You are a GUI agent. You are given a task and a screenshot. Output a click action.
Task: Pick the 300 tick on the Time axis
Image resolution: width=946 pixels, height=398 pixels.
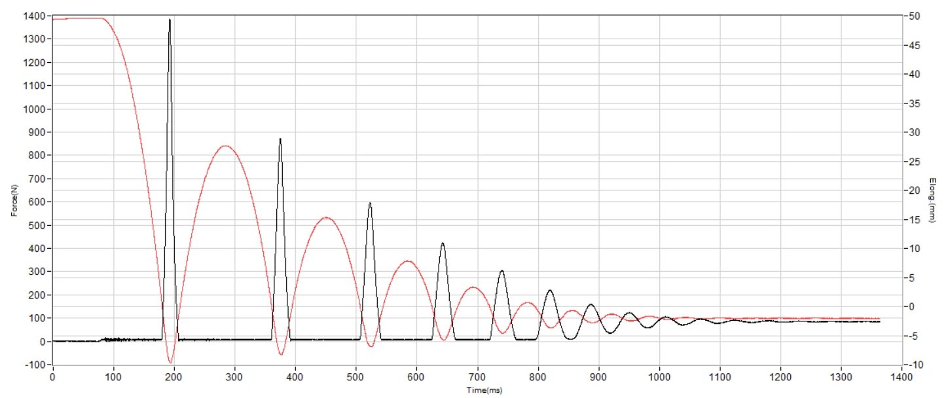(234, 378)
